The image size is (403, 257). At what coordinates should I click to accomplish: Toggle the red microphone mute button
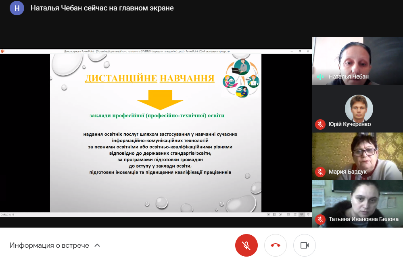(246, 245)
